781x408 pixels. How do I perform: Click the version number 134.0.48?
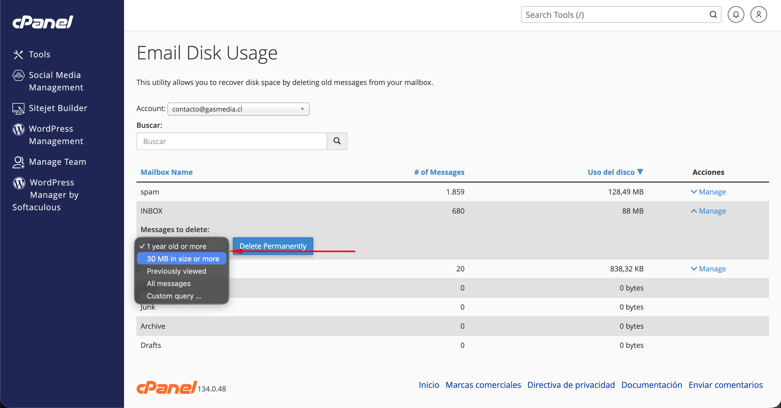tap(212, 389)
